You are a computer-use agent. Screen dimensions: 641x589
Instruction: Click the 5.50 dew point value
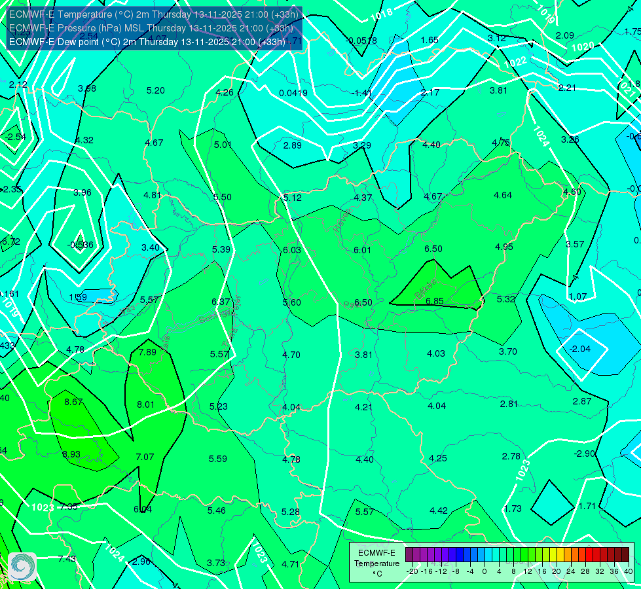(223, 197)
